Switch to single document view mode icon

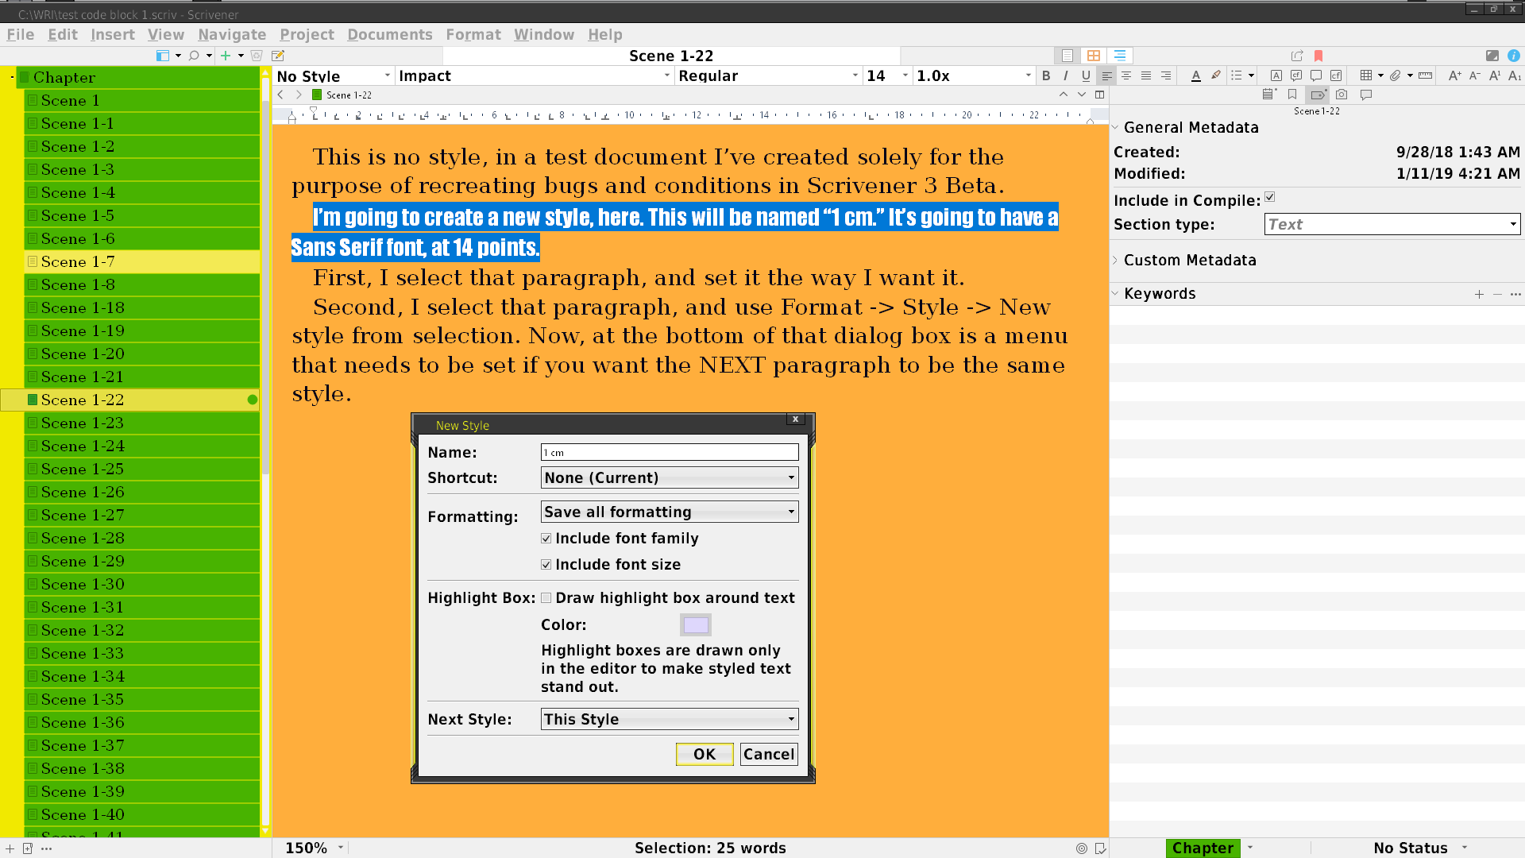tap(1067, 56)
